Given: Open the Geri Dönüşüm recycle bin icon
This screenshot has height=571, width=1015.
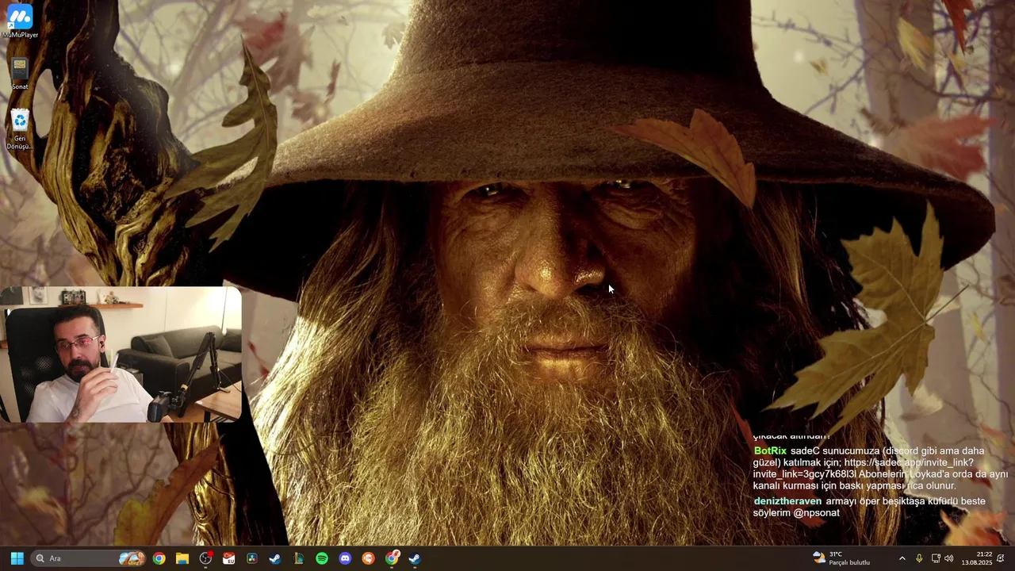Looking at the screenshot, I should tap(20, 129).
